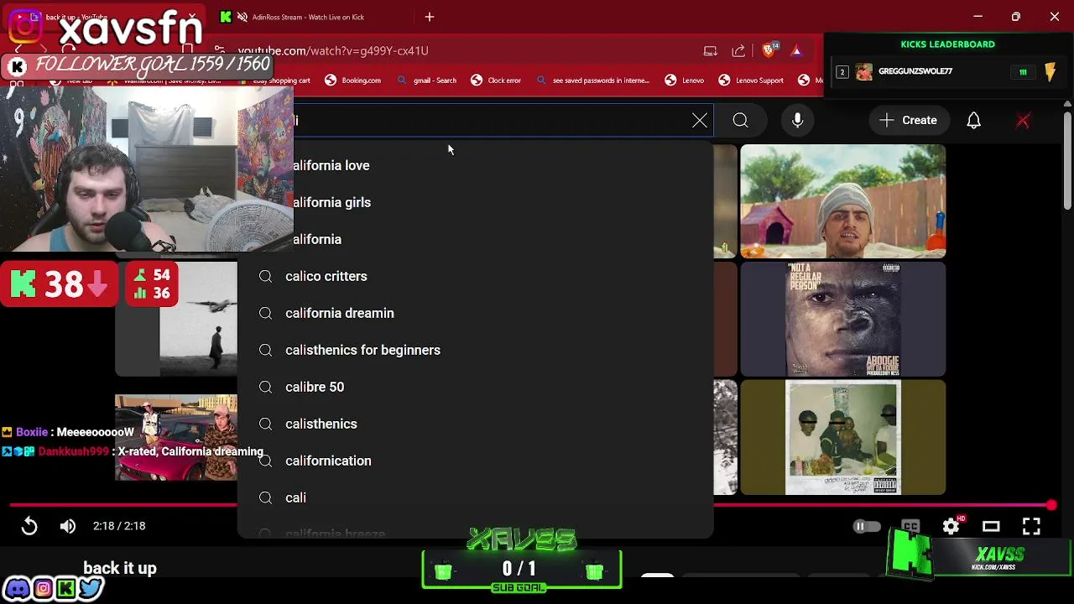Click the page vertical scrollbar
1074x604 pixels.
(x=1067, y=159)
